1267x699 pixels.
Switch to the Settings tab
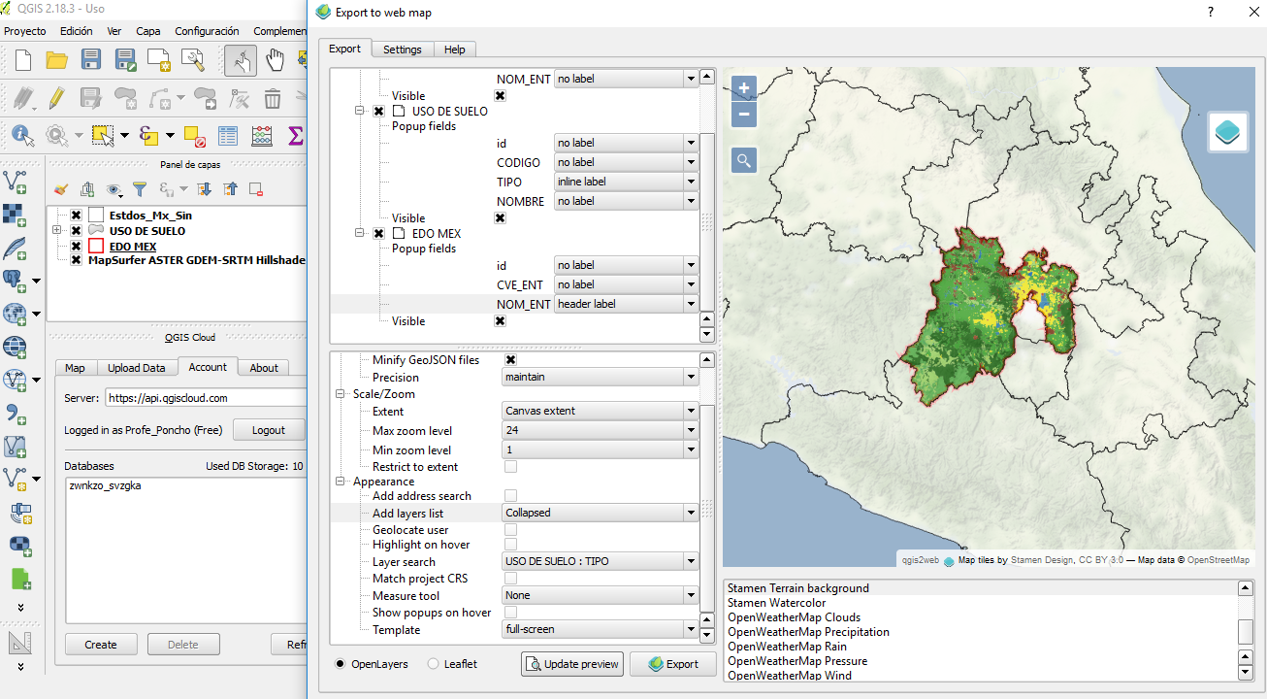click(402, 50)
